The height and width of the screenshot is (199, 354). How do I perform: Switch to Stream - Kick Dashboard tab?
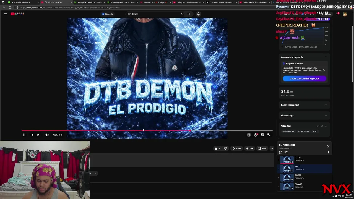[23, 2]
